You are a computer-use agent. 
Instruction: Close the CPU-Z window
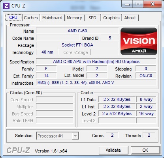coord(153,4)
